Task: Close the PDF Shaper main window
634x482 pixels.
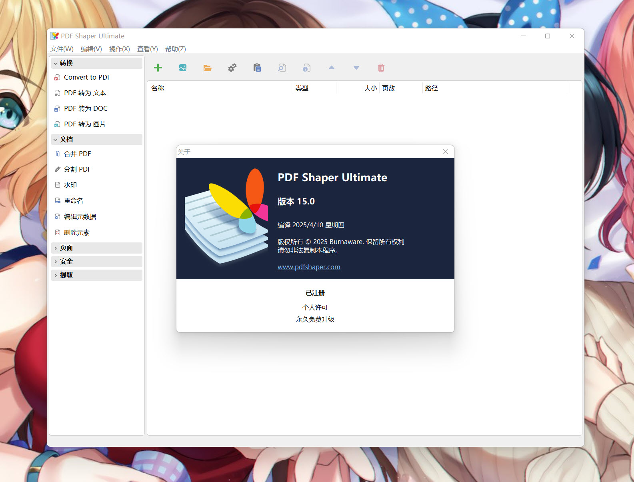Action: [x=572, y=36]
